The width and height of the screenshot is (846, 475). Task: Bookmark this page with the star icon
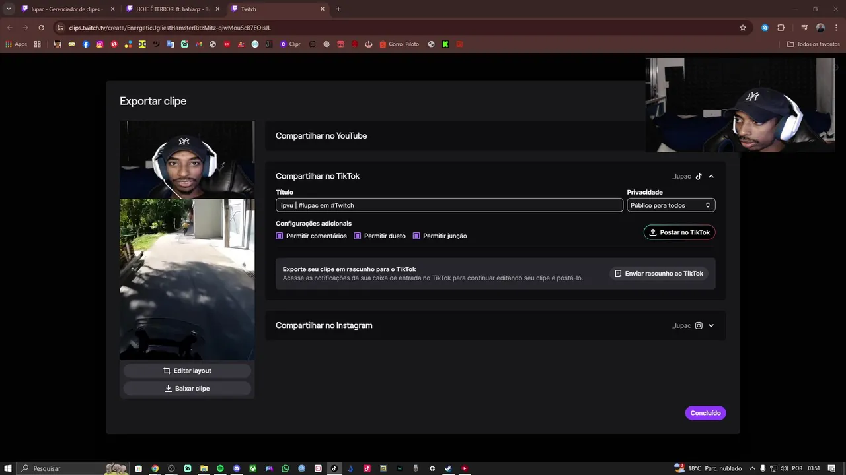pyautogui.click(x=743, y=28)
